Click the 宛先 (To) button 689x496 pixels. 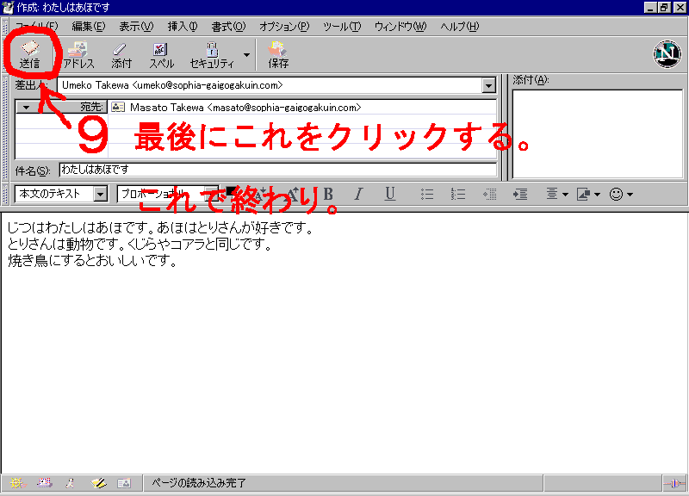click(90, 108)
